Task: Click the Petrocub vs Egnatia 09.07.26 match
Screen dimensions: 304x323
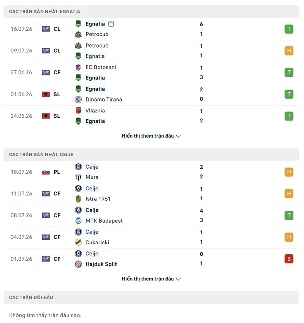Action: 151,51
